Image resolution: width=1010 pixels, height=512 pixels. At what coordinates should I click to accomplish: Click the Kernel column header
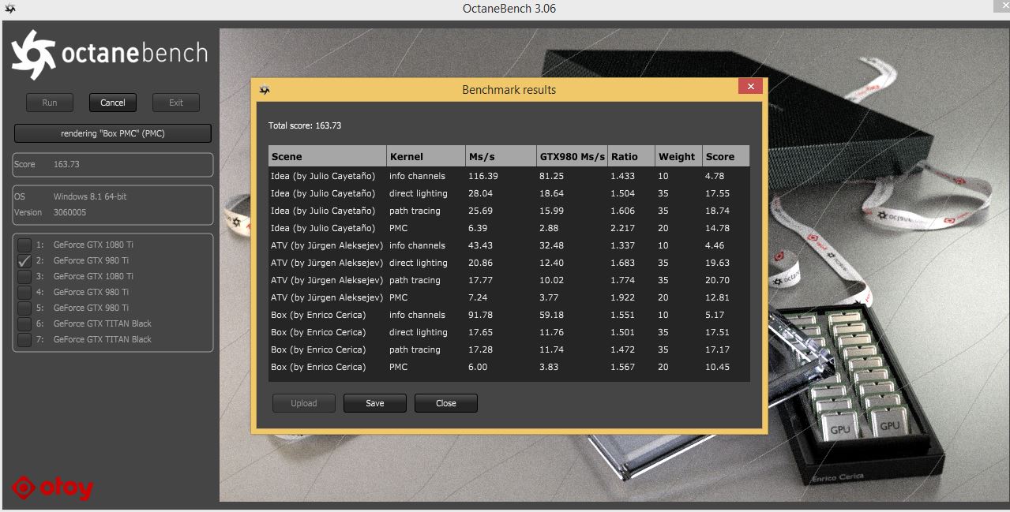tap(426, 156)
